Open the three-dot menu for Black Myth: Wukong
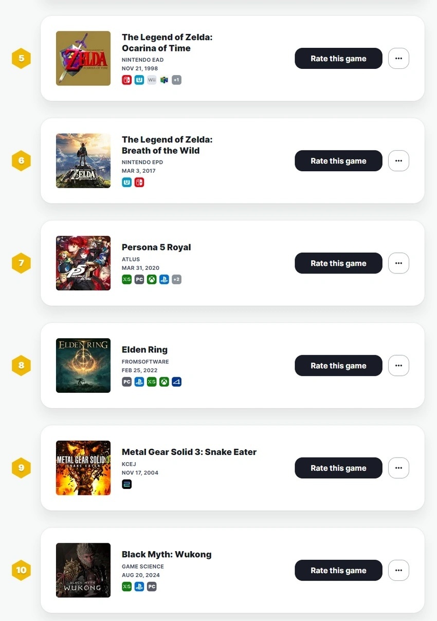437x621 pixels. tap(398, 570)
